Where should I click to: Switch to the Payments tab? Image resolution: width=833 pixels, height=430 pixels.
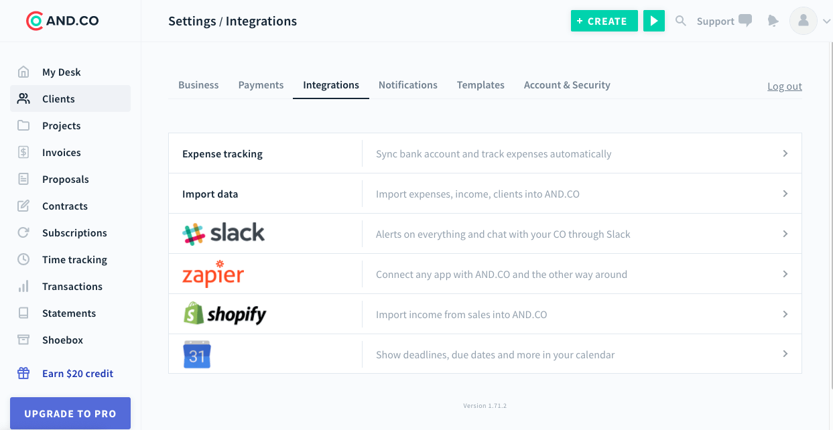pyautogui.click(x=261, y=85)
